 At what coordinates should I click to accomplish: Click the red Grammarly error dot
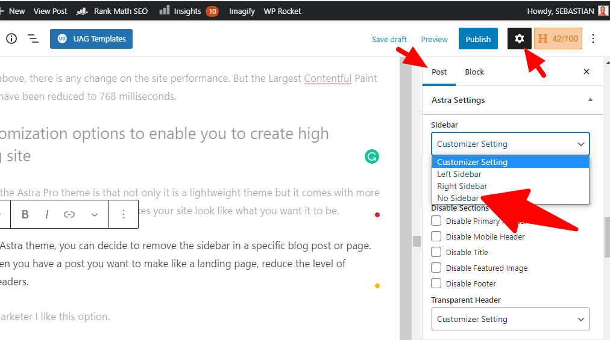pyautogui.click(x=377, y=215)
